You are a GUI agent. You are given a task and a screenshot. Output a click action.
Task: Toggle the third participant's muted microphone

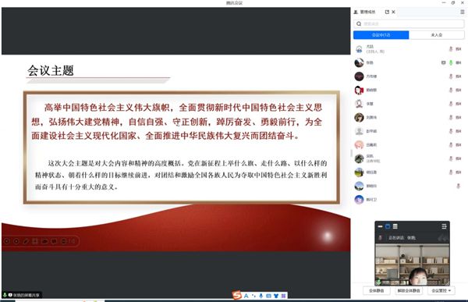tap(451, 76)
